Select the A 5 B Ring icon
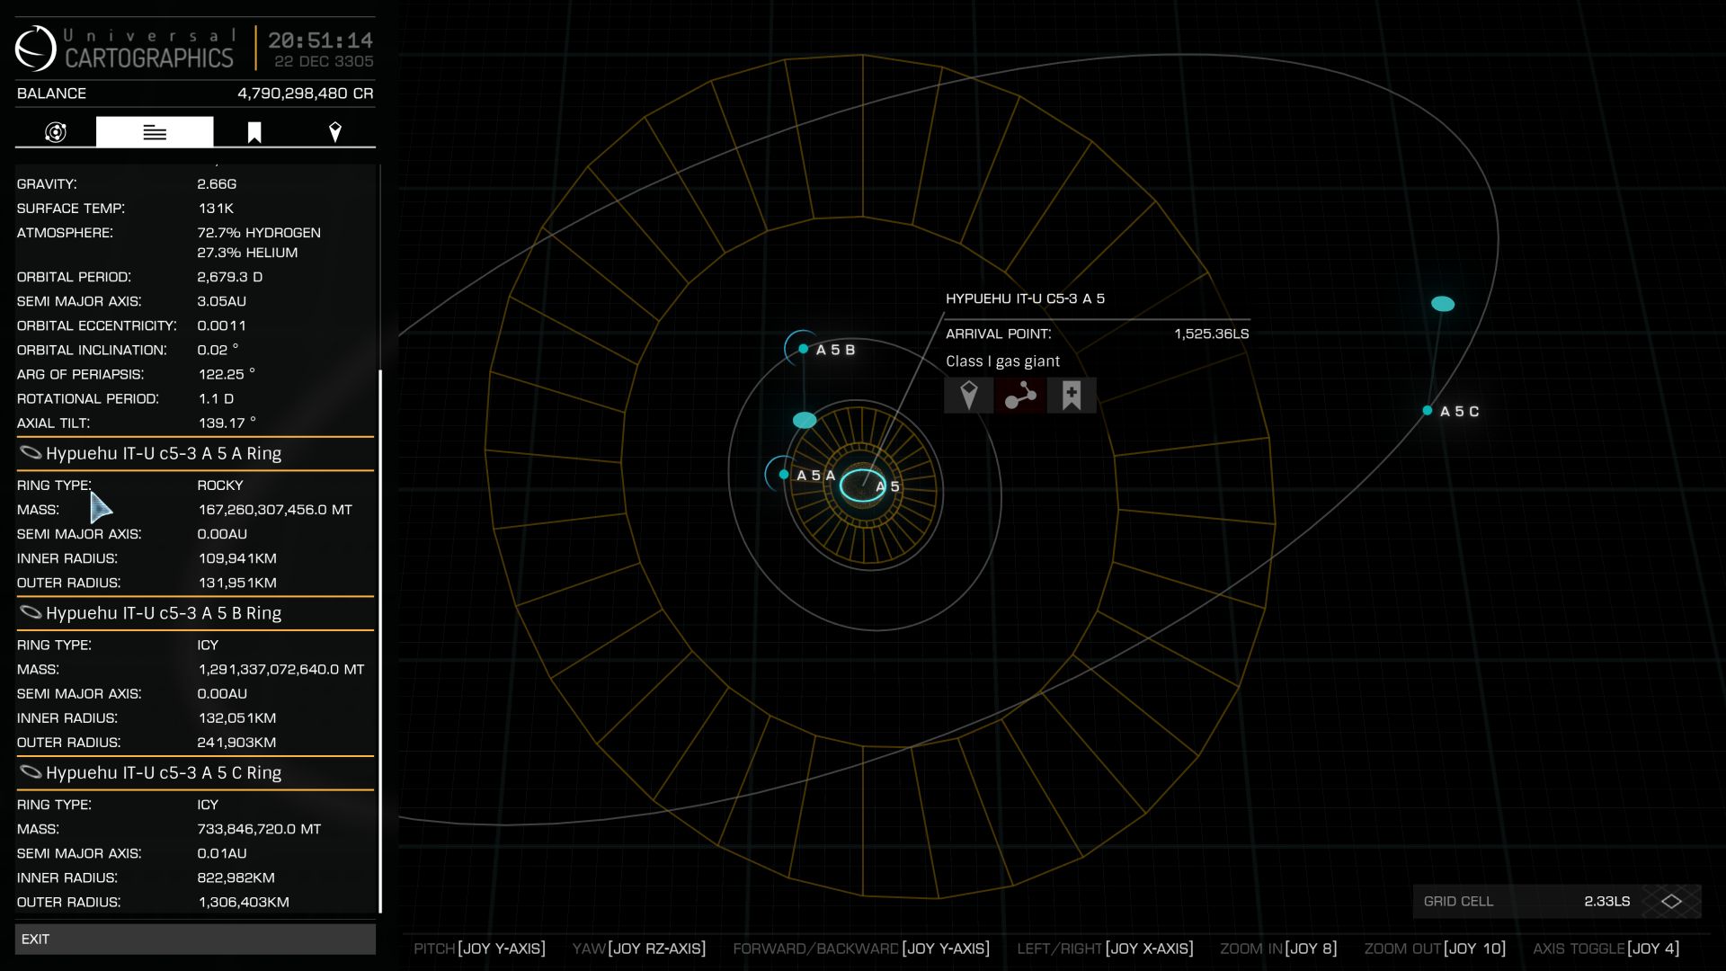1726x971 pixels. pyautogui.click(x=31, y=612)
